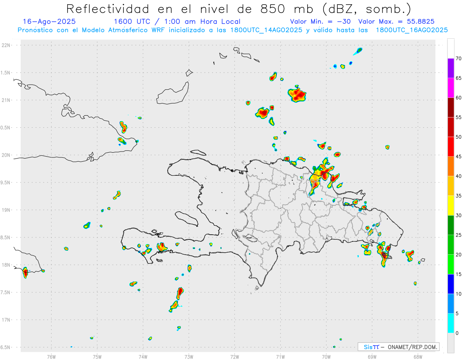The height and width of the screenshot is (362, 469).
Task: Click the dark green 25–30 dBZ color bar segment
Action: click(x=451, y=225)
